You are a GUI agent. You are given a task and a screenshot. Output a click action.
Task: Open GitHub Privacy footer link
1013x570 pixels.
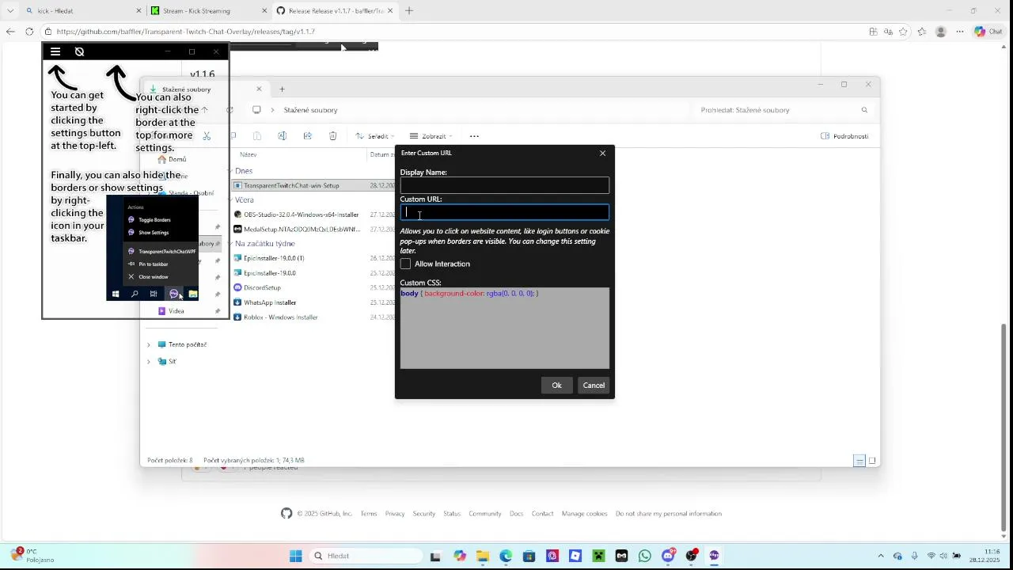[x=395, y=514]
